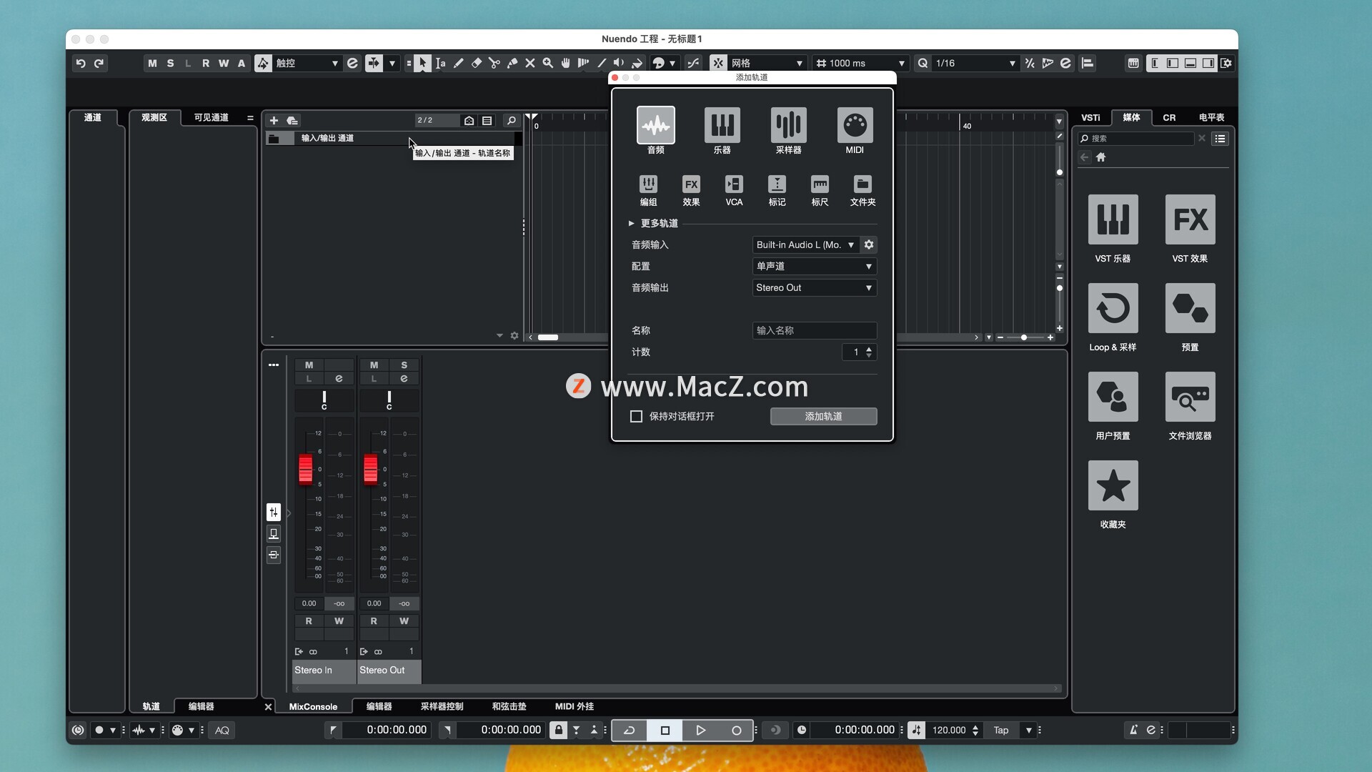
Task: Check the keep dialog open (保持对话框打开) box
Action: coord(636,416)
